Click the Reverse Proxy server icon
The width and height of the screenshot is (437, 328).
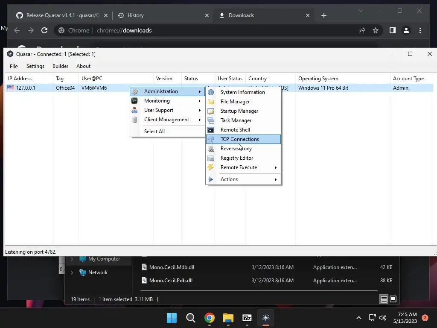[x=211, y=149]
